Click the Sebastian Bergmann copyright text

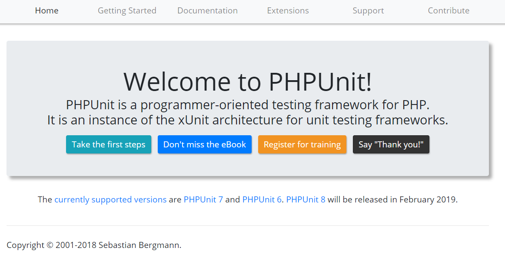(94, 245)
